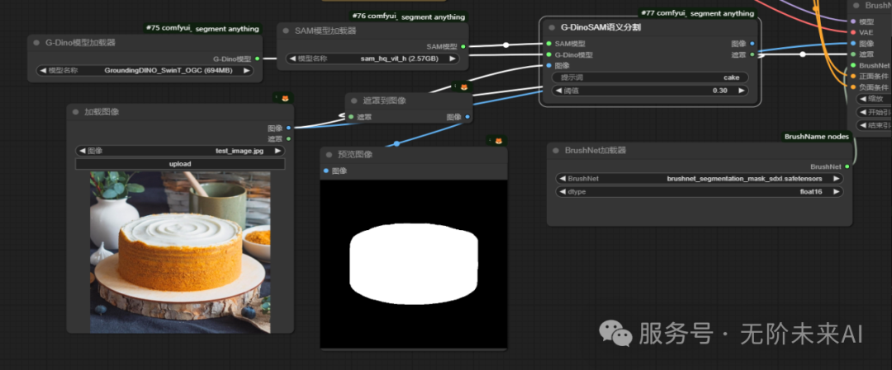The image size is (892, 370).
Task: Click BrushNet input port on the BrushNet node
Action: coord(852,65)
